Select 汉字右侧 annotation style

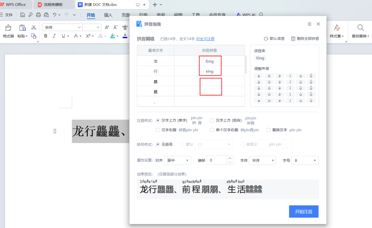click(x=158, y=130)
